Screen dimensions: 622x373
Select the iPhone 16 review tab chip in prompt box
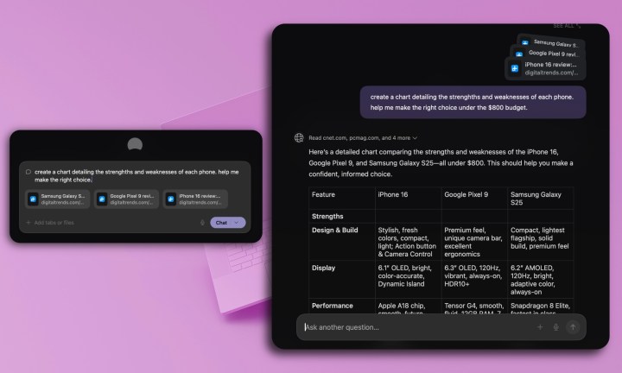pyautogui.click(x=195, y=199)
